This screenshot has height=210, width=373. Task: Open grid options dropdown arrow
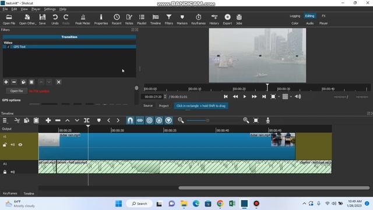click(291, 97)
